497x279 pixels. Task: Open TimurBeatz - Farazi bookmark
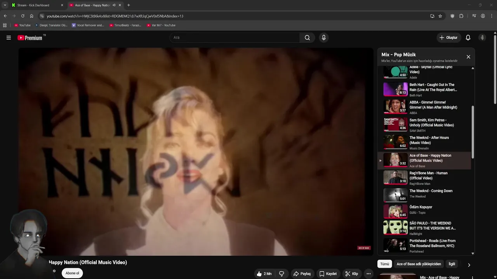coord(125,25)
